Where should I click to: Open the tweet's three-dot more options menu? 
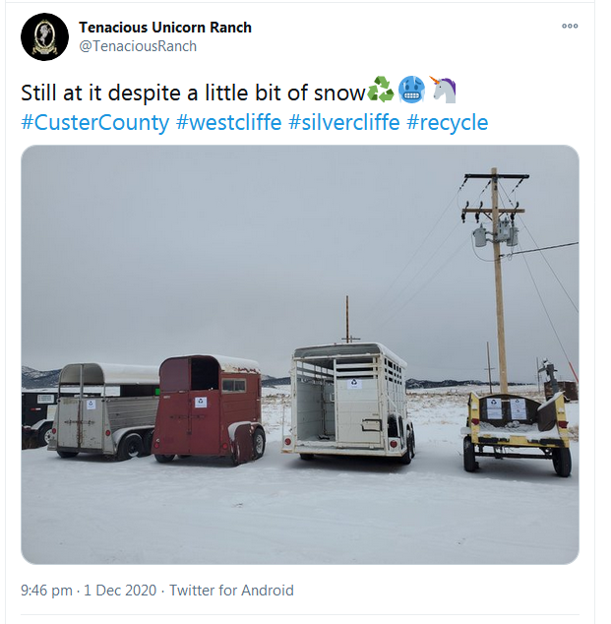(570, 27)
